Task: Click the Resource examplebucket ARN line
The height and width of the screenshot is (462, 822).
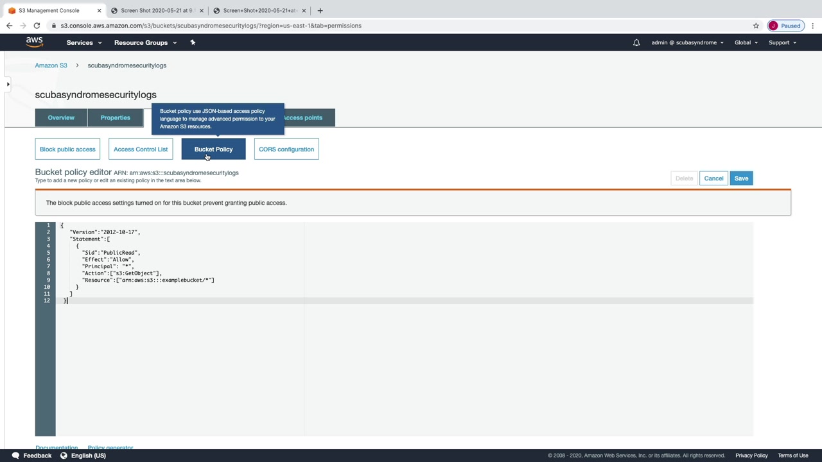Action: pyautogui.click(x=148, y=280)
